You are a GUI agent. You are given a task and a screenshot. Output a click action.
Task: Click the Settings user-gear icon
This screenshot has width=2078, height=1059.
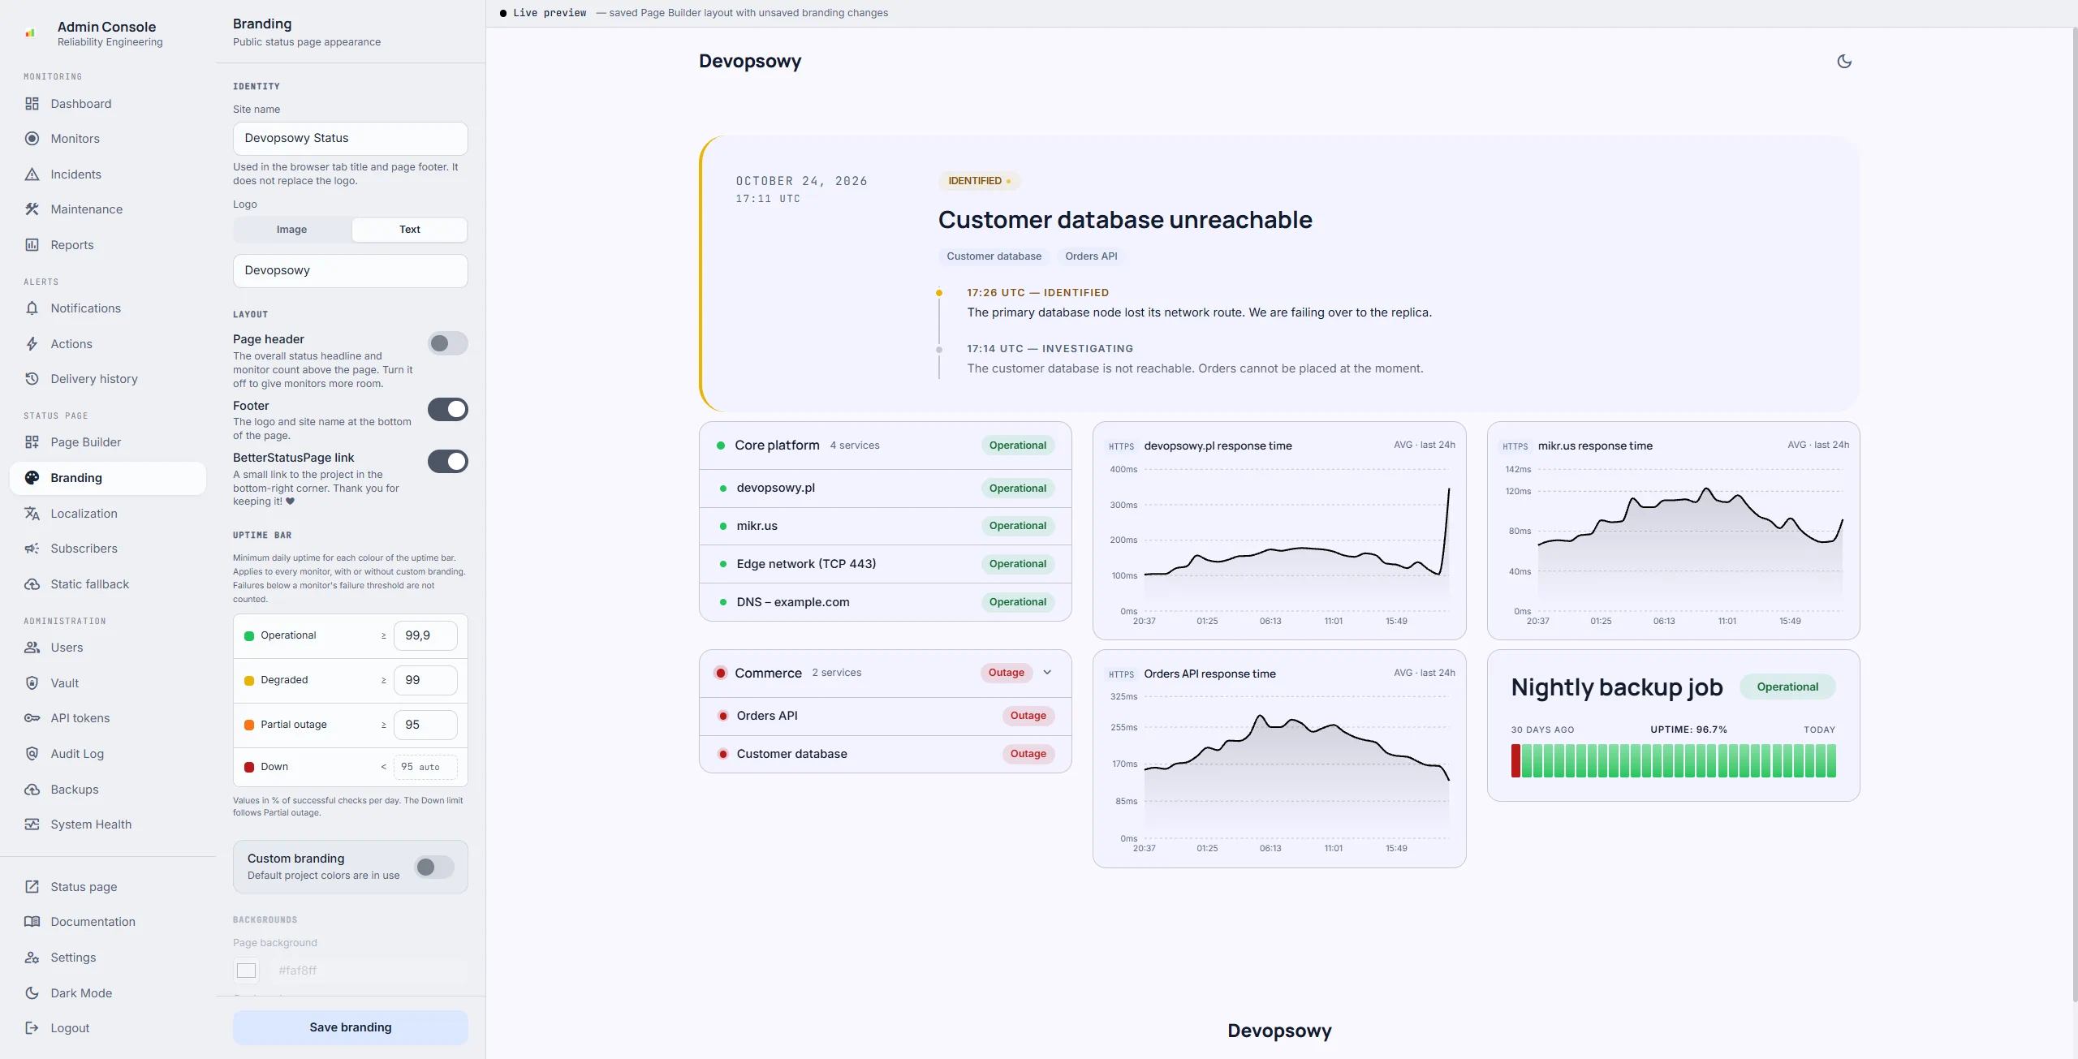coord(32,958)
